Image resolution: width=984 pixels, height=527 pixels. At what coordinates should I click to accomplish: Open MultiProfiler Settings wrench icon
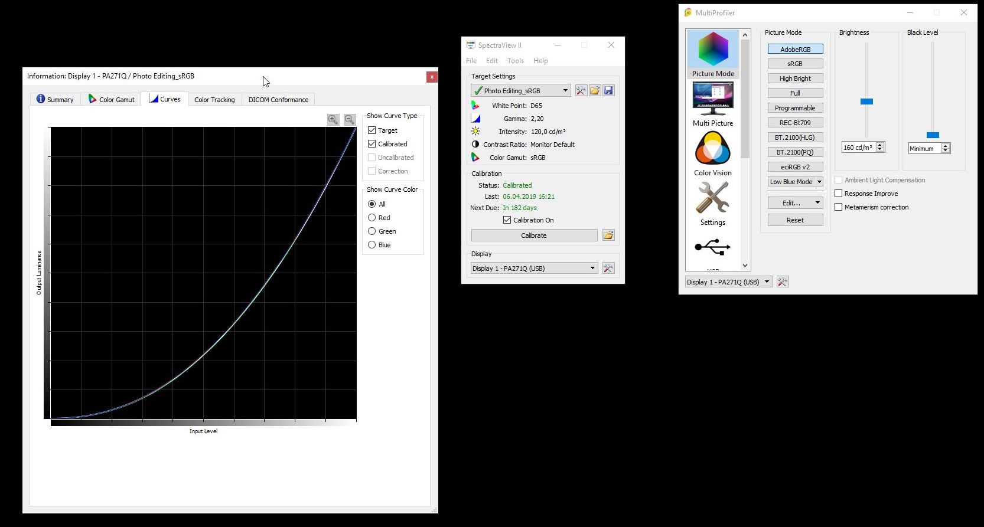tap(713, 203)
